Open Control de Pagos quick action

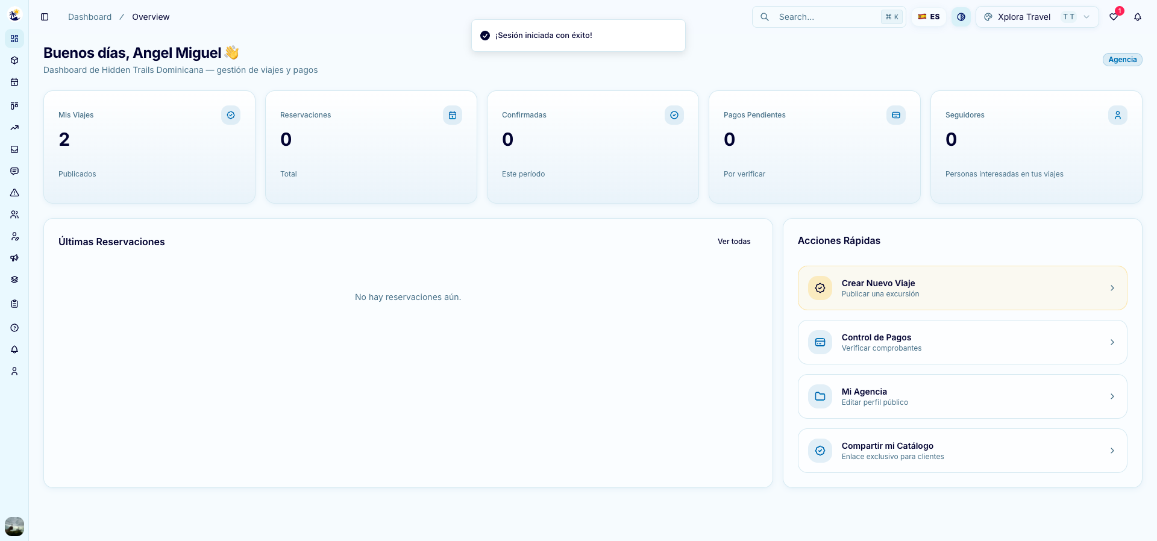click(x=962, y=342)
